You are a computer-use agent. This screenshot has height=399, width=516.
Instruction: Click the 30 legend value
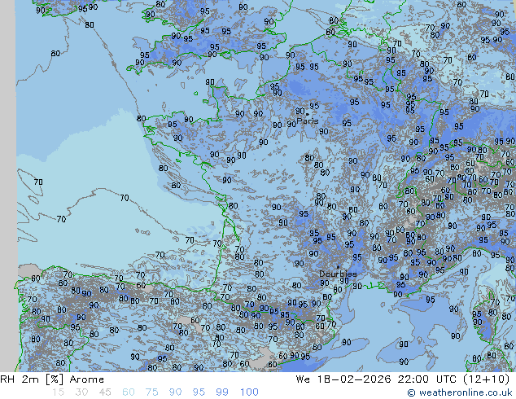81,392
